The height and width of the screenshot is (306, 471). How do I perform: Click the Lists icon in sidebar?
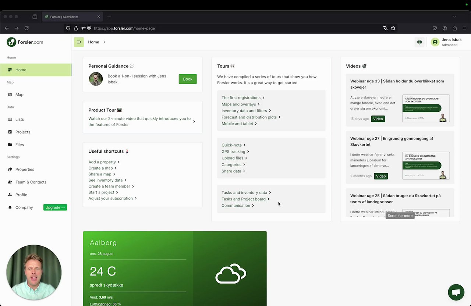tap(10, 119)
